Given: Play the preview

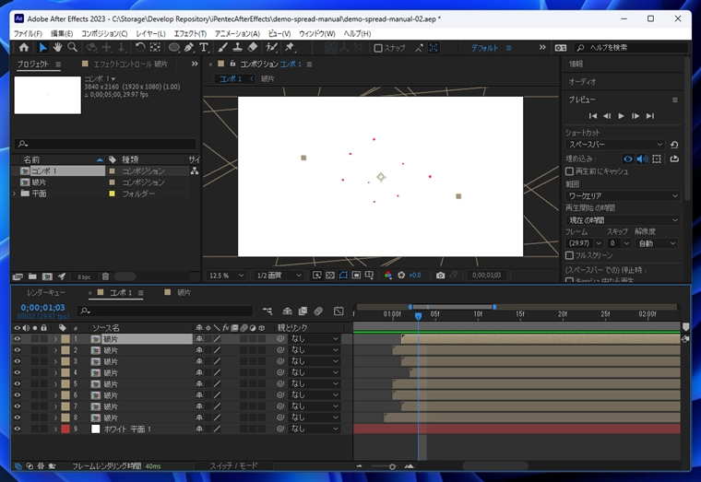Looking at the screenshot, I should click(x=621, y=116).
